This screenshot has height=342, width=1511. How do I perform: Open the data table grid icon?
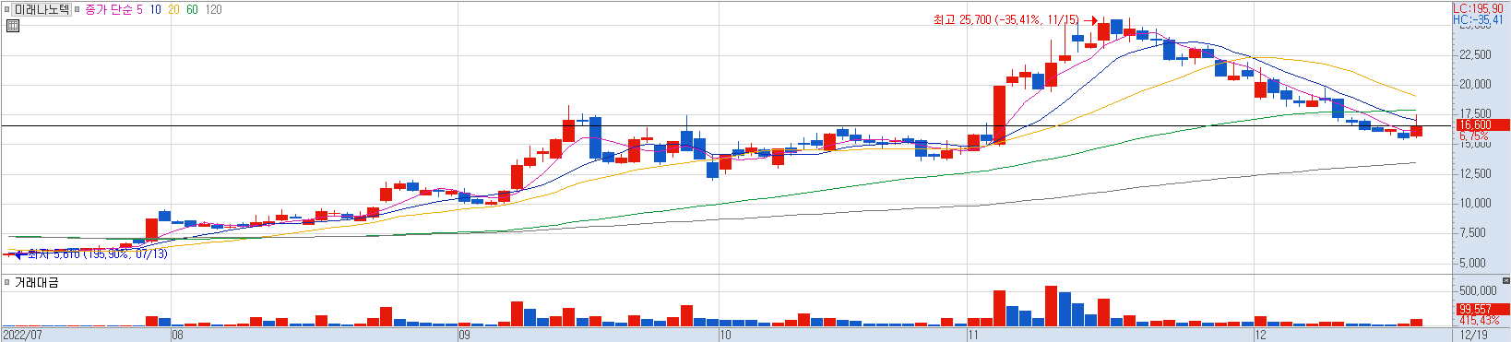click(x=12, y=26)
